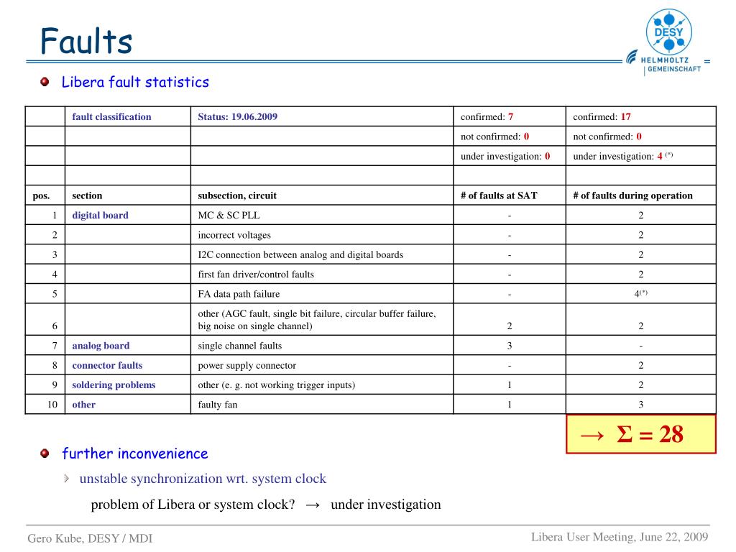Click the connector faults section cell
The image size is (736, 552).
click(x=128, y=365)
